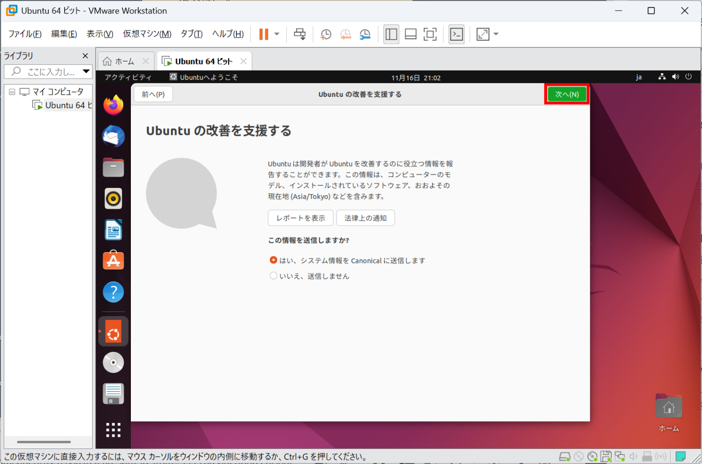Open the ファイル(F) menu
702x464 pixels.
tap(25, 34)
